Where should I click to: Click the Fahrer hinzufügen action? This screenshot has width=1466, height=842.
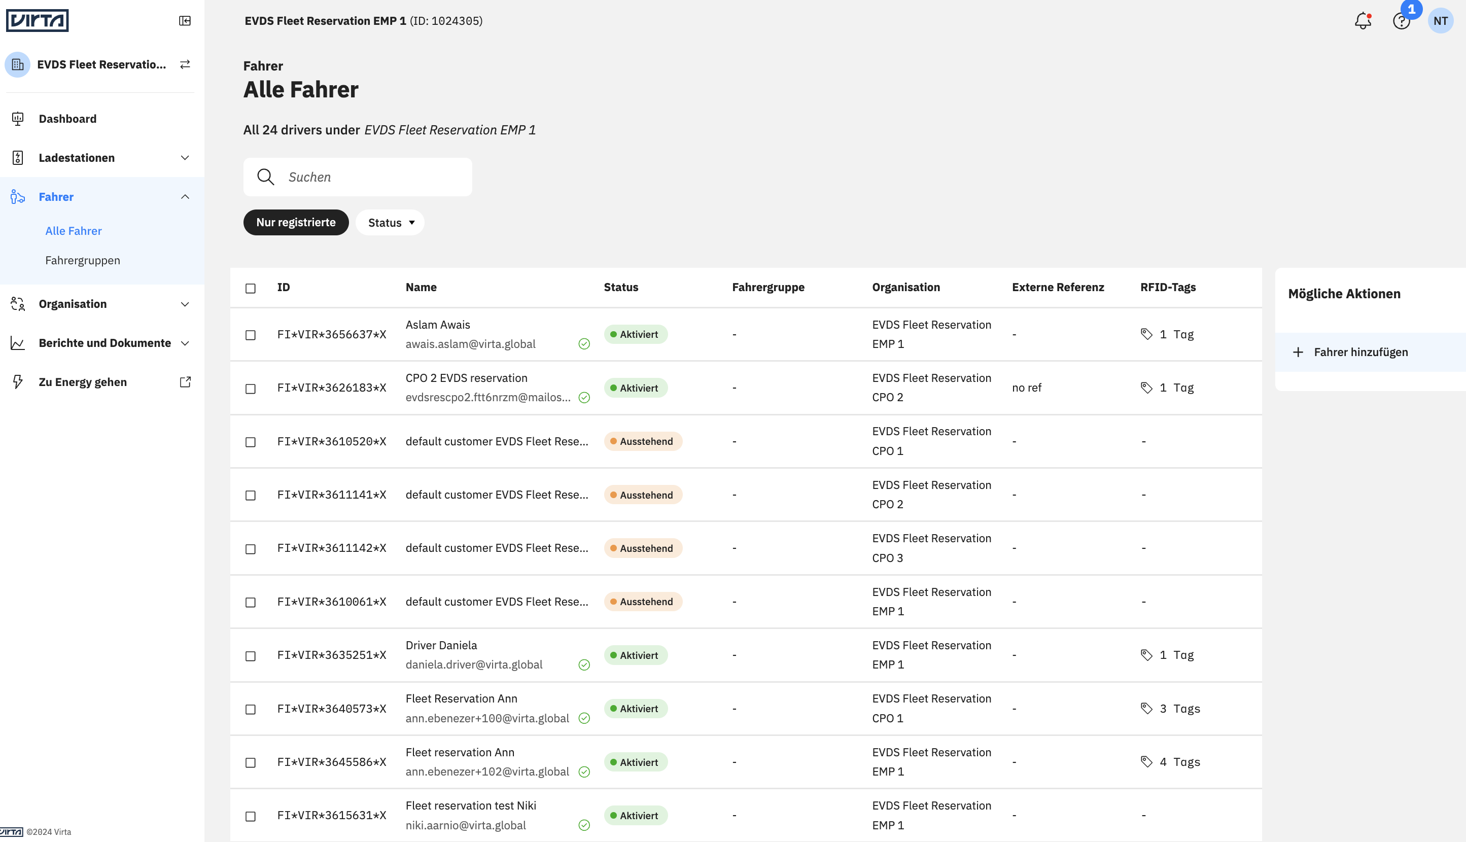coord(1371,352)
